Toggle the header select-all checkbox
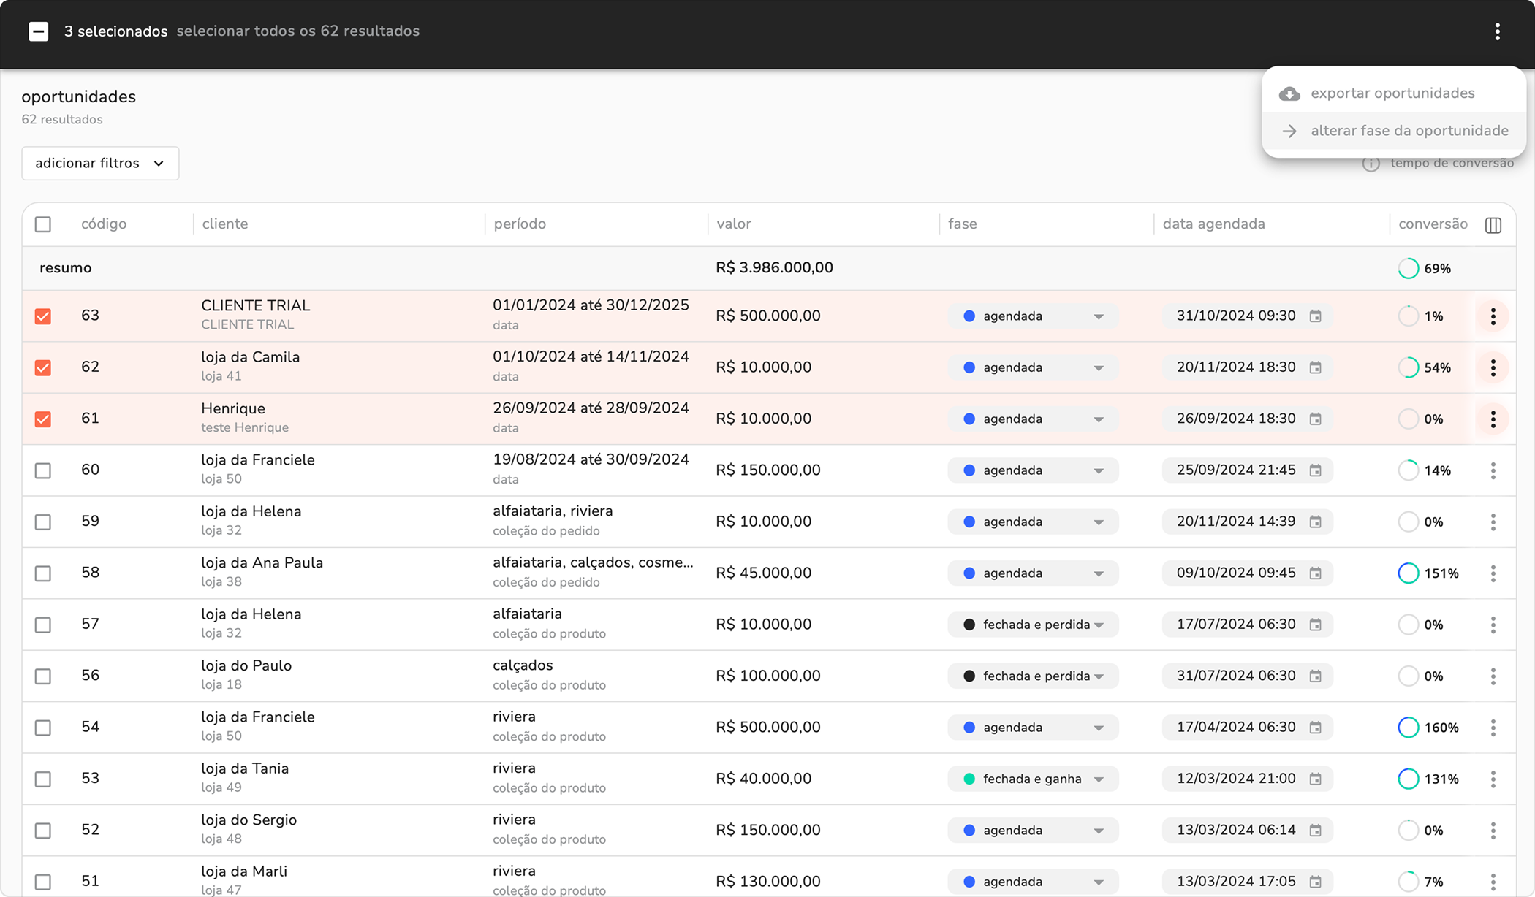This screenshot has height=897, width=1535. (43, 224)
